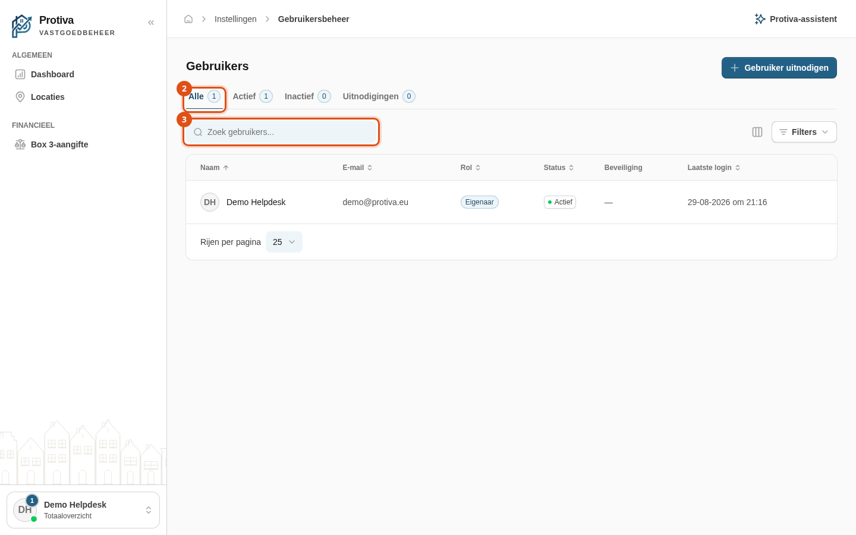Click the demo@protiva.eu email cell
Screen dimensions: 856x535
click(376, 202)
